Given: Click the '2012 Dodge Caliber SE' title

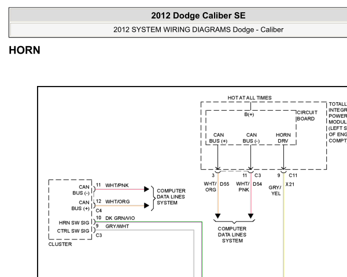Looking at the screenshot, I should tap(198, 16).
